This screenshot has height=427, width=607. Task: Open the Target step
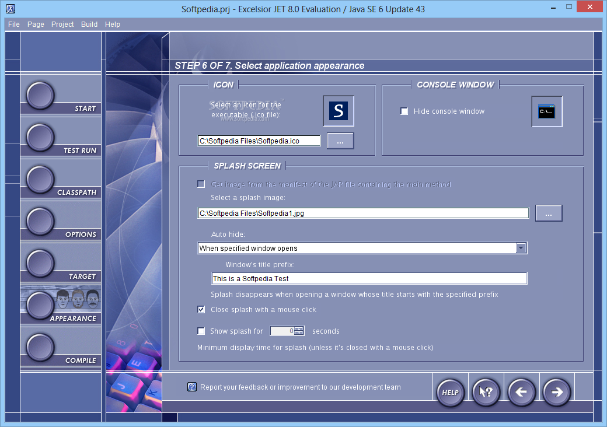coord(40,264)
